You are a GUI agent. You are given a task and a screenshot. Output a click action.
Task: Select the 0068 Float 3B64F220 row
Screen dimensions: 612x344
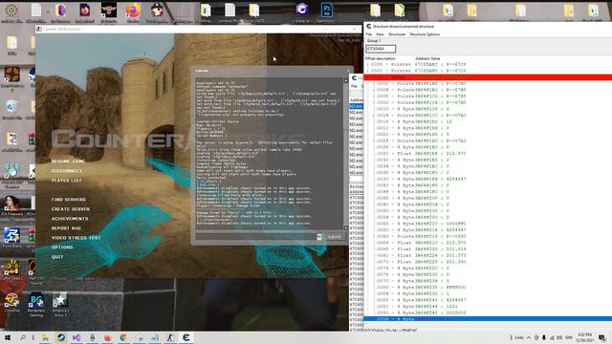tap(421, 249)
